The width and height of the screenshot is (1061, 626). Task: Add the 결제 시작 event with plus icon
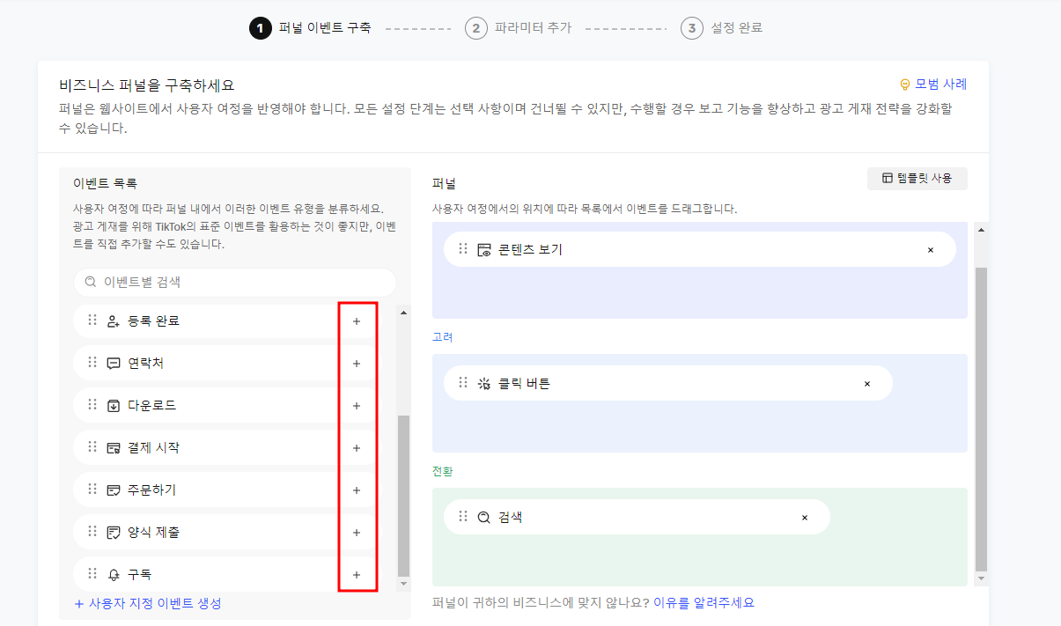356,447
